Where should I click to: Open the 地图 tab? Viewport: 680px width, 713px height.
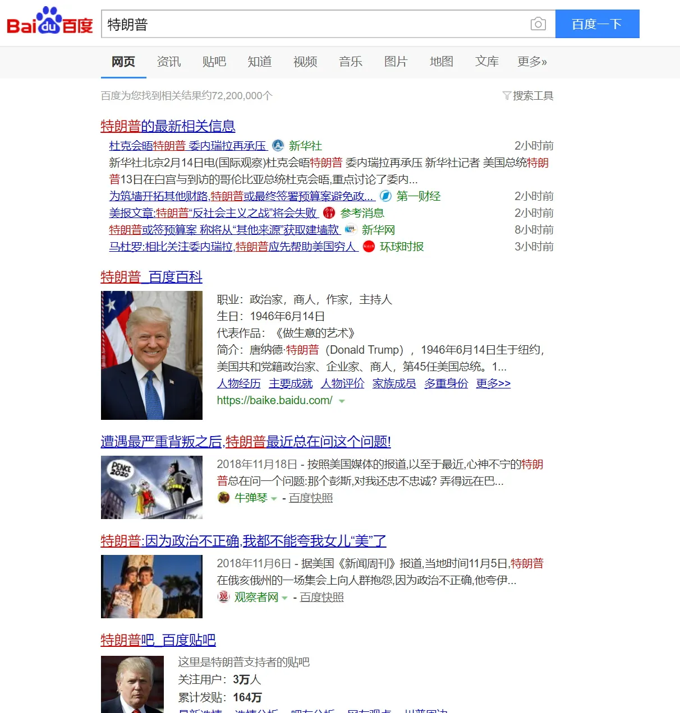442,62
